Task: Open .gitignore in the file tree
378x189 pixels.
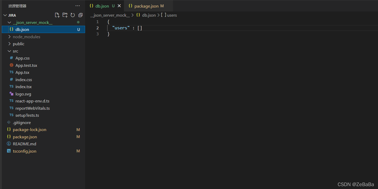Action: coord(43,122)
